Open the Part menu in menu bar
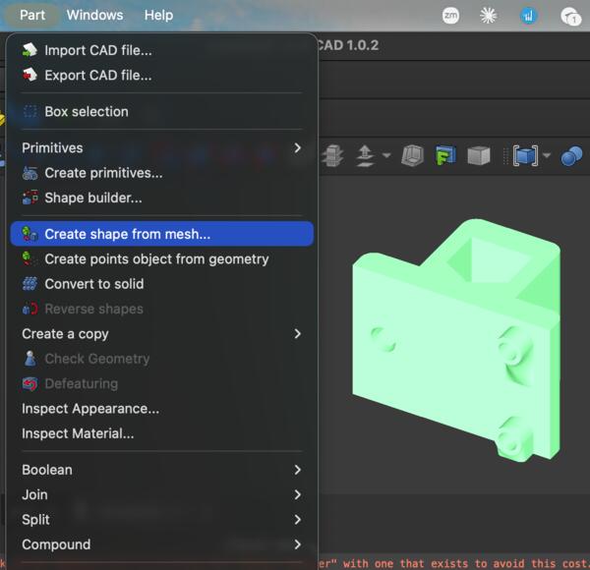Viewport: 590px width, 570px height. [32, 15]
